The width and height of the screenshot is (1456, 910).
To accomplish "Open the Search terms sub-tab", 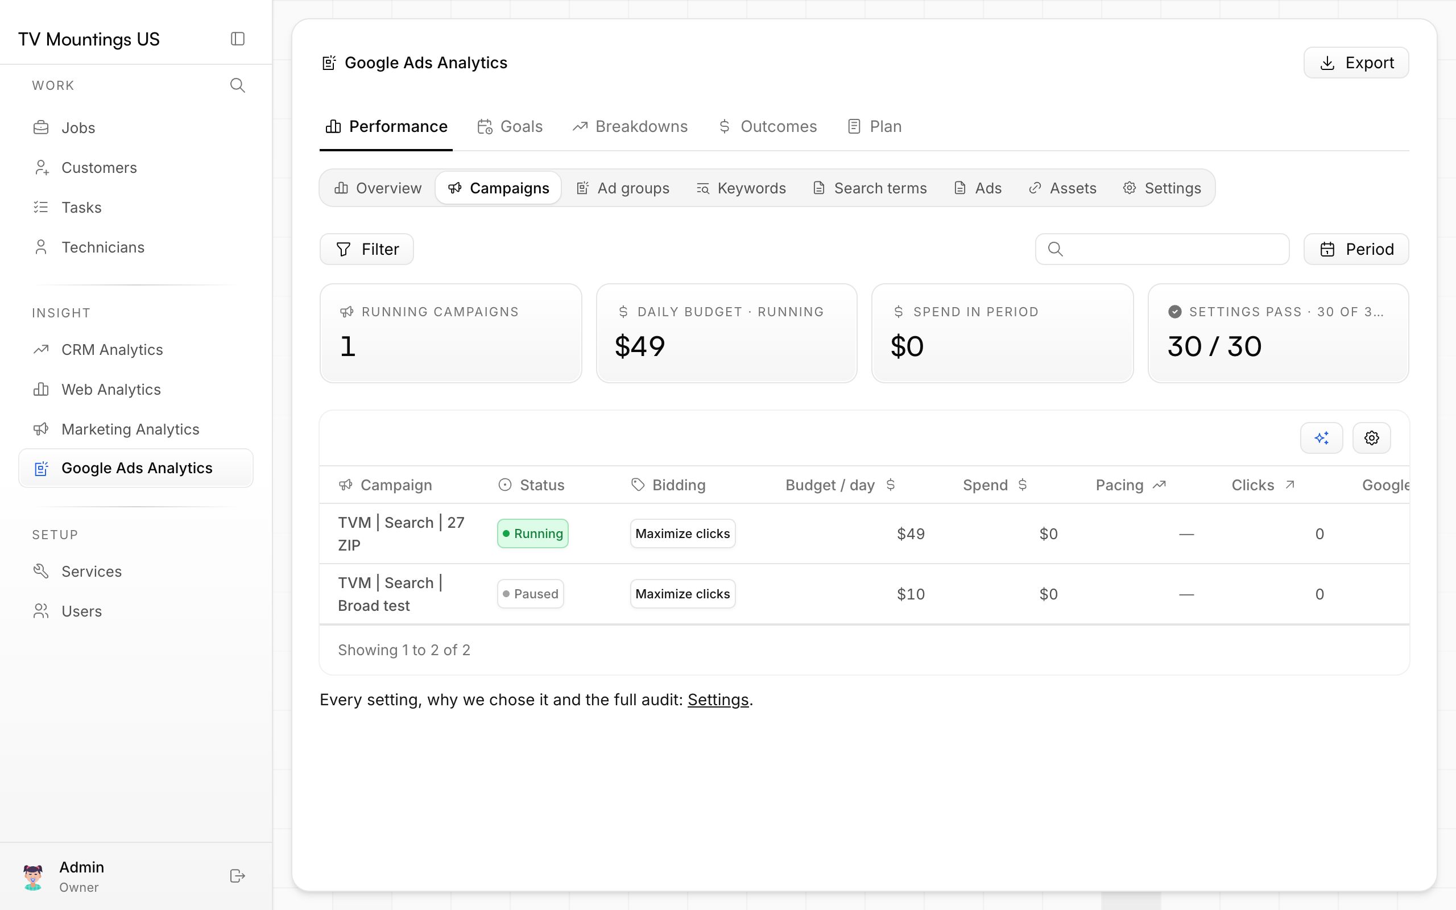I will (870, 188).
